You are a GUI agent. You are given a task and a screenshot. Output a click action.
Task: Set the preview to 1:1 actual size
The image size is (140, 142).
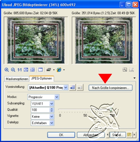[x=20, y=70]
